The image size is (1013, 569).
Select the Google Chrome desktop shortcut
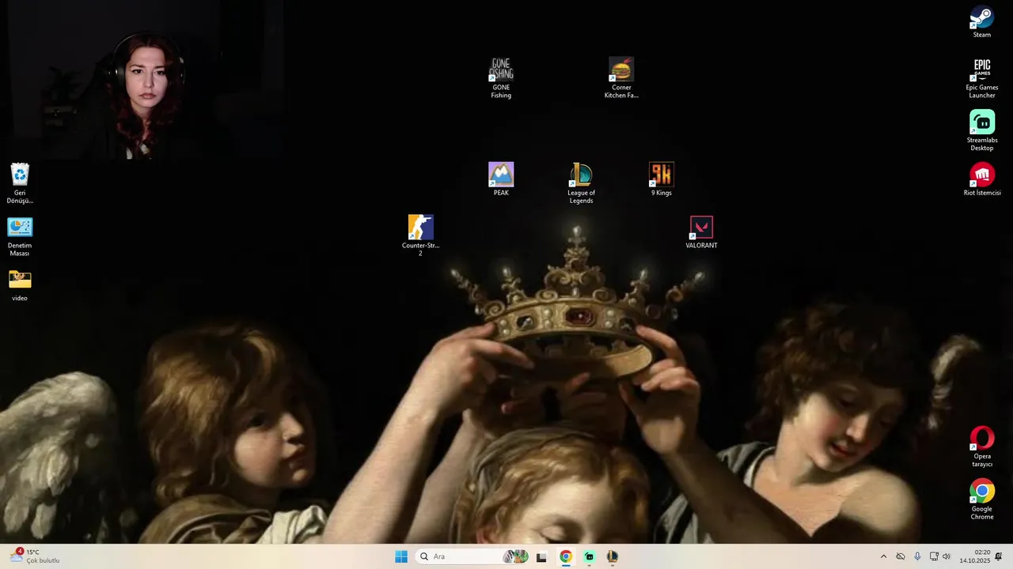[x=982, y=499]
